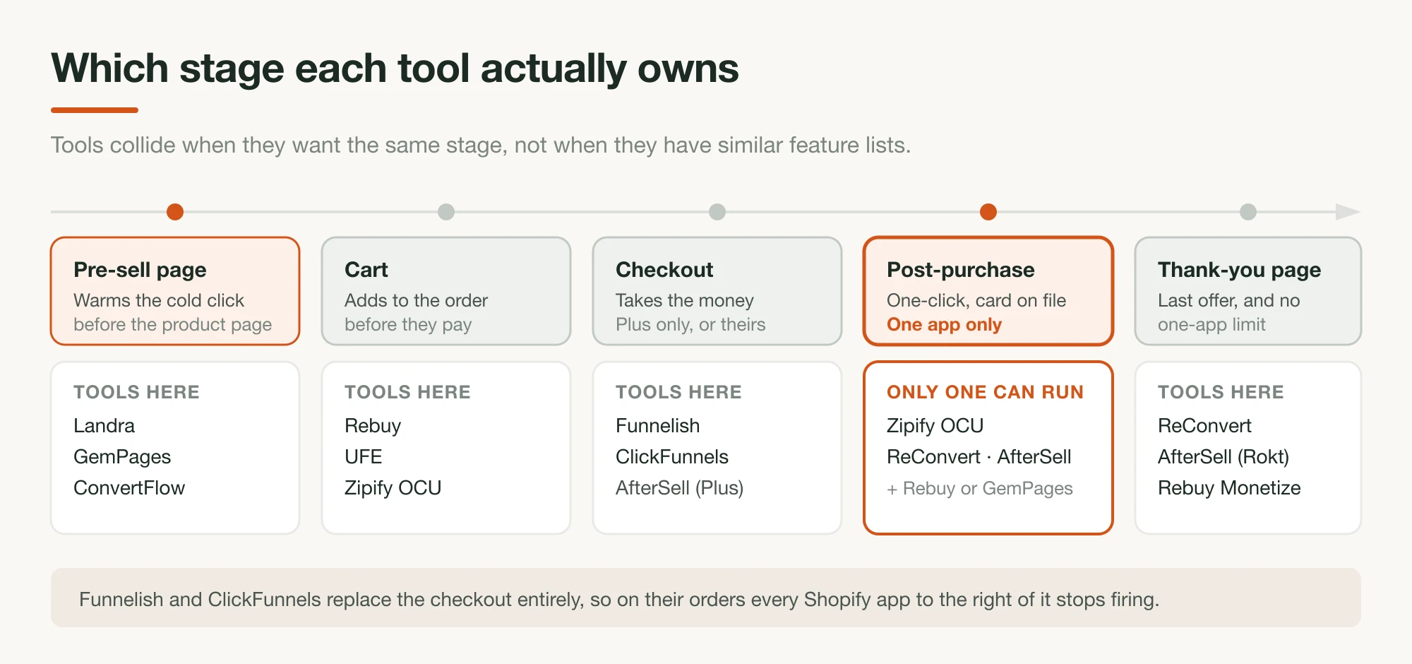Click 'Zipify OCU' under Only One Can Run
The image size is (1412, 664).
tap(935, 426)
